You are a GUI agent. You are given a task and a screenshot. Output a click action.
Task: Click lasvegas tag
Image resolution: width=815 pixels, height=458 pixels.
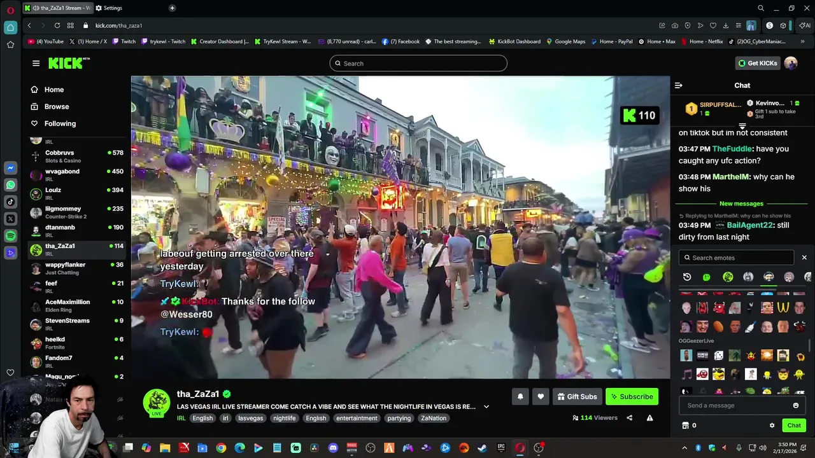click(250, 418)
